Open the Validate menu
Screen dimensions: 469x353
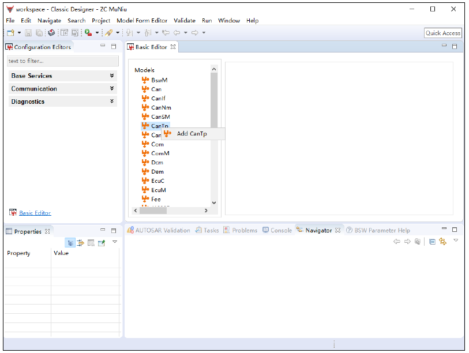pyautogui.click(x=185, y=20)
